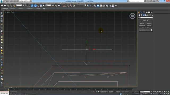Open the Rendering menu
170x95 pixels.
[53, 3]
